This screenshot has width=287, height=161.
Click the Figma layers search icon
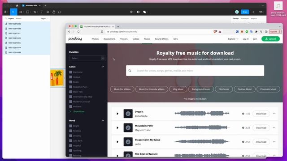click(6, 18)
